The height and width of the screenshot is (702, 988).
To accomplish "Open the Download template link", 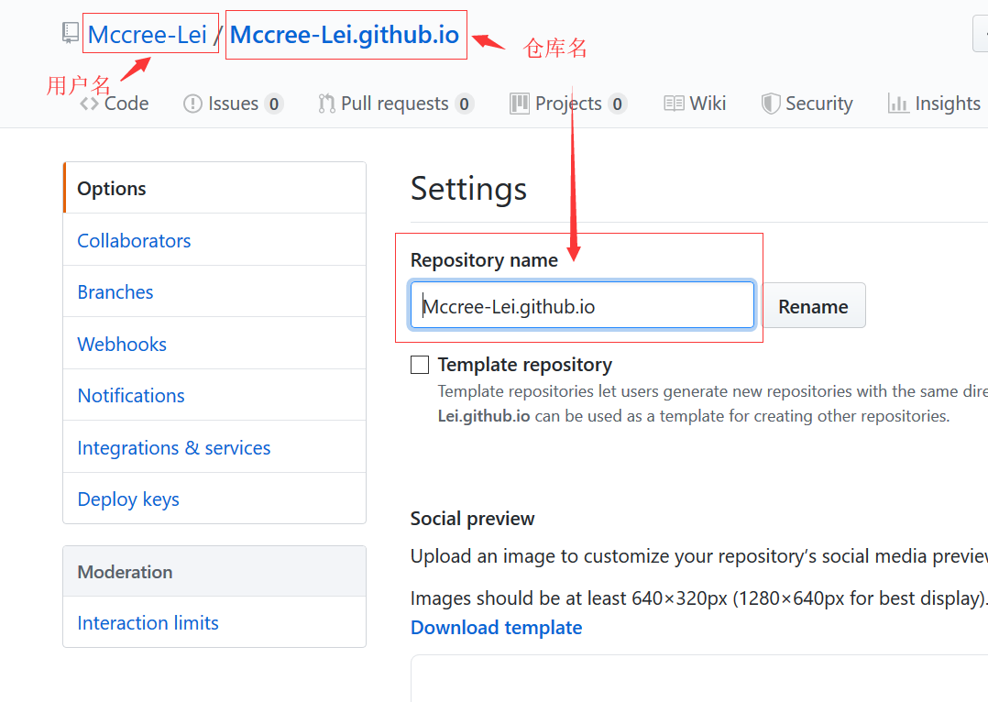I will coord(496,628).
